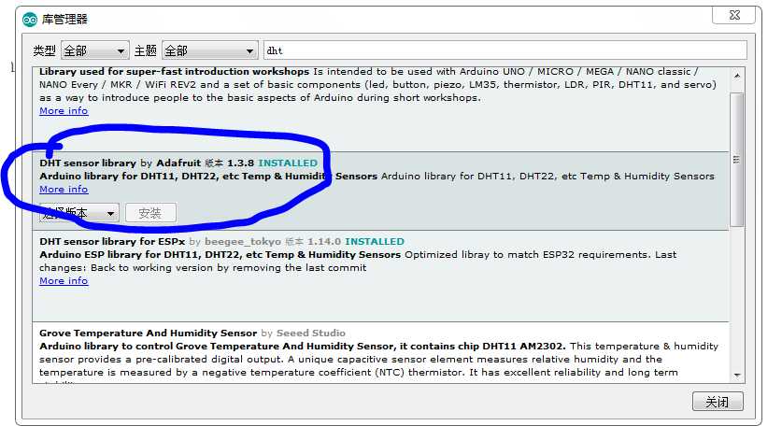Click 'Library used for super-fast introduction workshops' text
This screenshot has height=440, width=782.
pyautogui.click(x=174, y=71)
